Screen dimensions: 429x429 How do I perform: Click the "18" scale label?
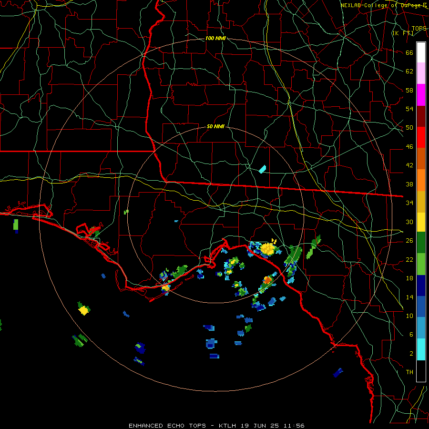[409, 278]
